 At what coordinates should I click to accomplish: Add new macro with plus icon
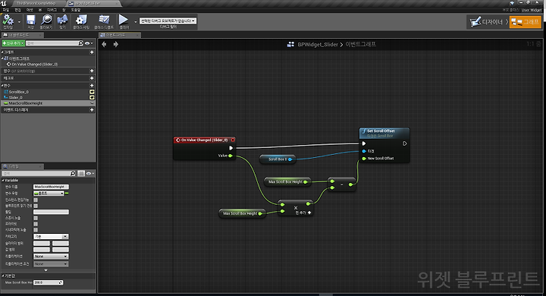pyautogui.click(x=92, y=78)
